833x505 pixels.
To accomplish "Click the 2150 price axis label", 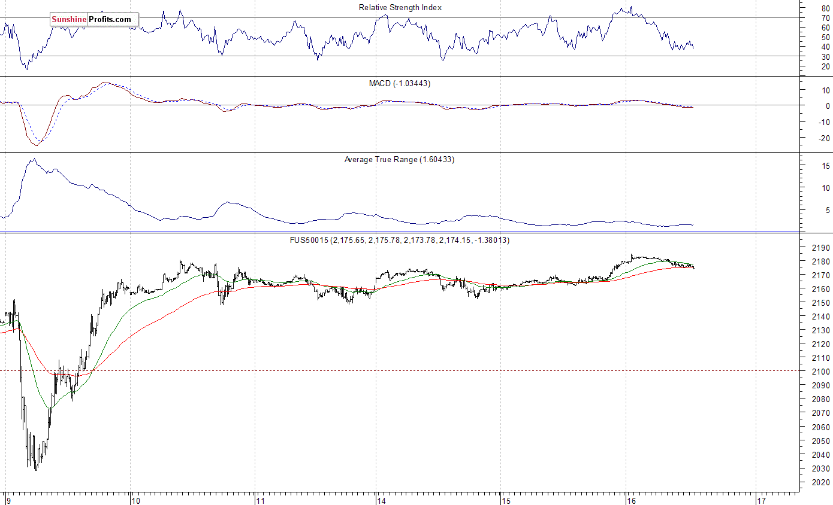I will click(x=821, y=303).
